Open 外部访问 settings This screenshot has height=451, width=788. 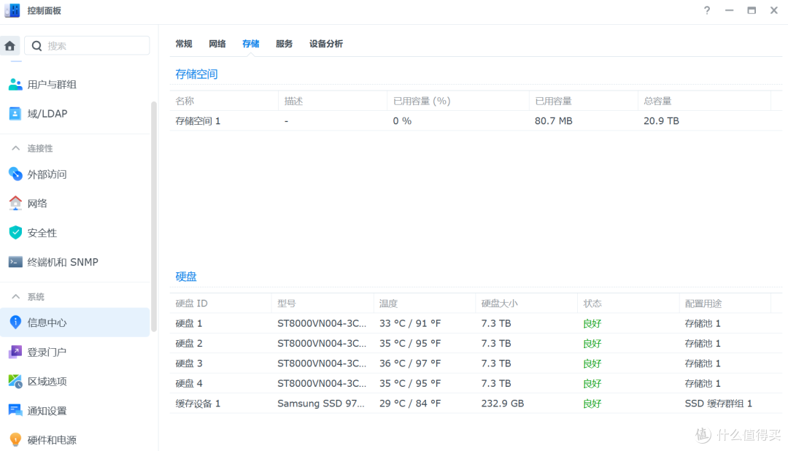(47, 174)
